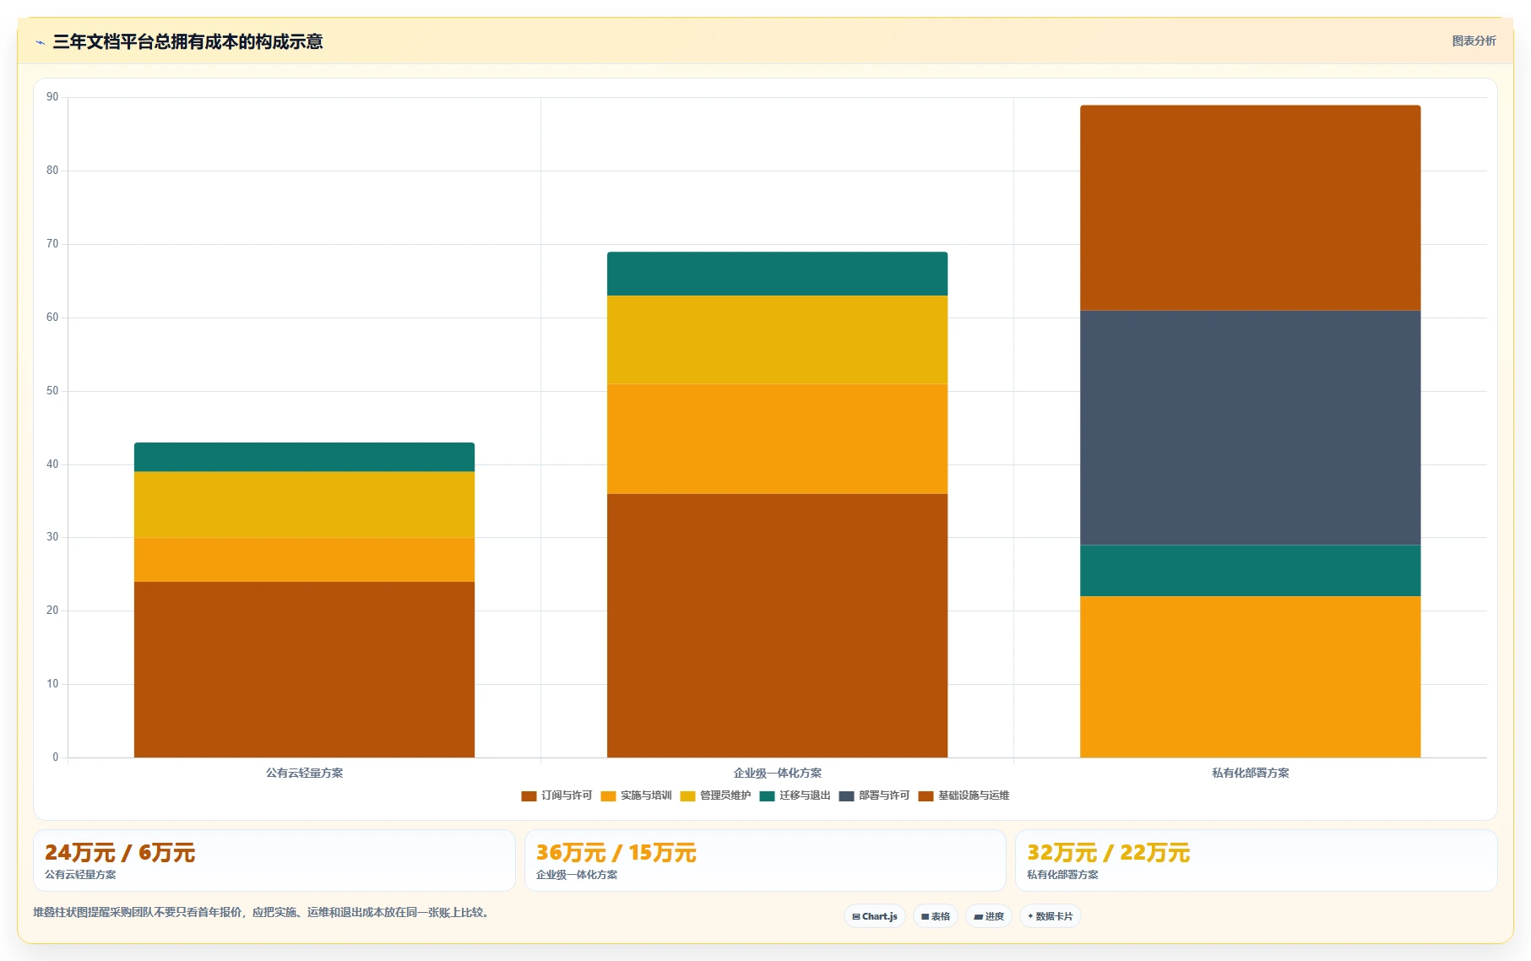Screen dimensions: 1531x961
Task: Click the orange segment of 公有云轻量方案 bar
Action: 304,560
